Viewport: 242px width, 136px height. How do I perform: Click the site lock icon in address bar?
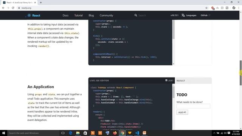click(x=19, y=8)
